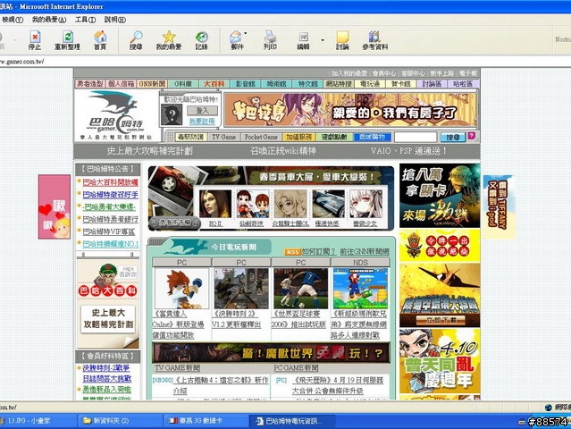The image size is (571, 429).
Task: Click the 史上最大攻略補完計劃 headline
Action: [149, 151]
